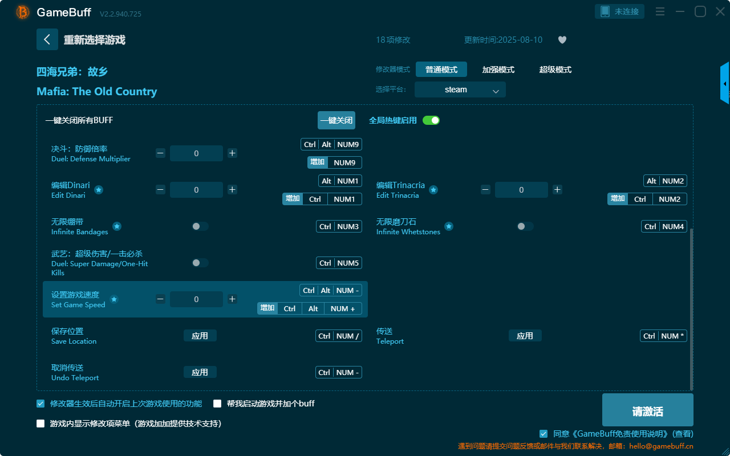Check 游戏内显示修改项菜单 checkbox
This screenshot has height=456, width=730.
point(40,424)
